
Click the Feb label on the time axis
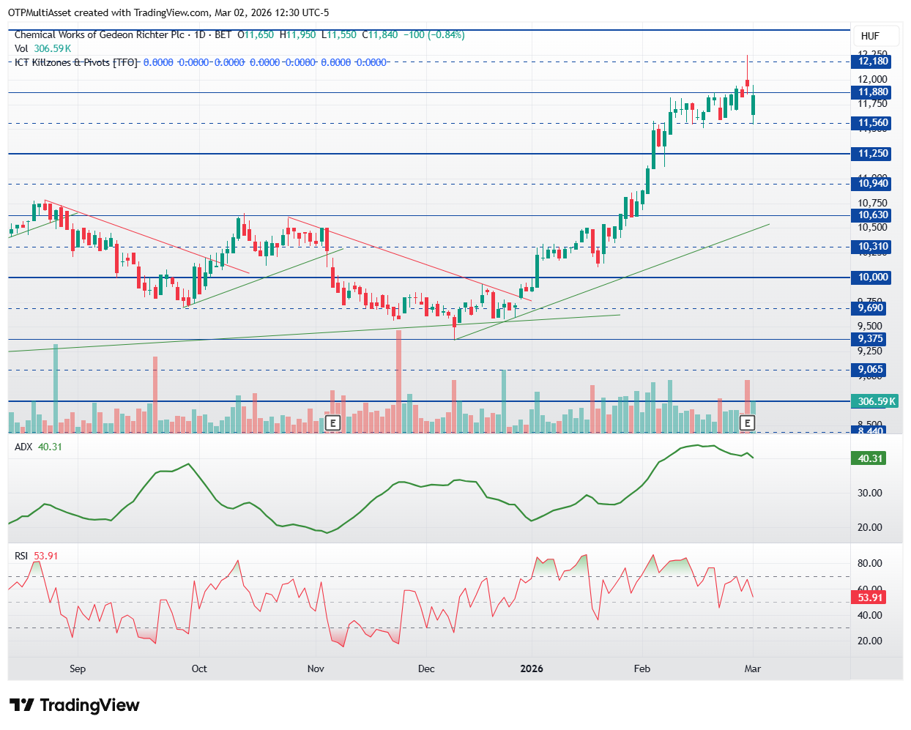(x=642, y=668)
